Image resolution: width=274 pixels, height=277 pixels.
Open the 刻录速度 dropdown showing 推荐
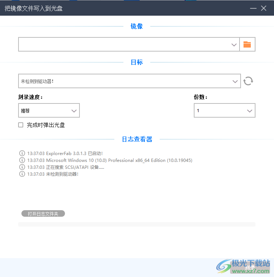coord(49,110)
